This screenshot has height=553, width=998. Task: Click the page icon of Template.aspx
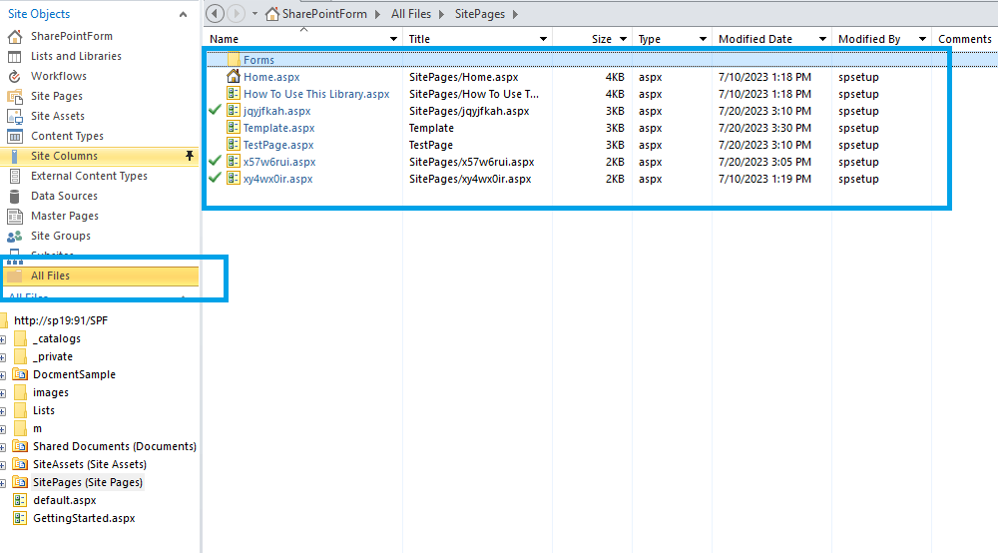(234, 128)
